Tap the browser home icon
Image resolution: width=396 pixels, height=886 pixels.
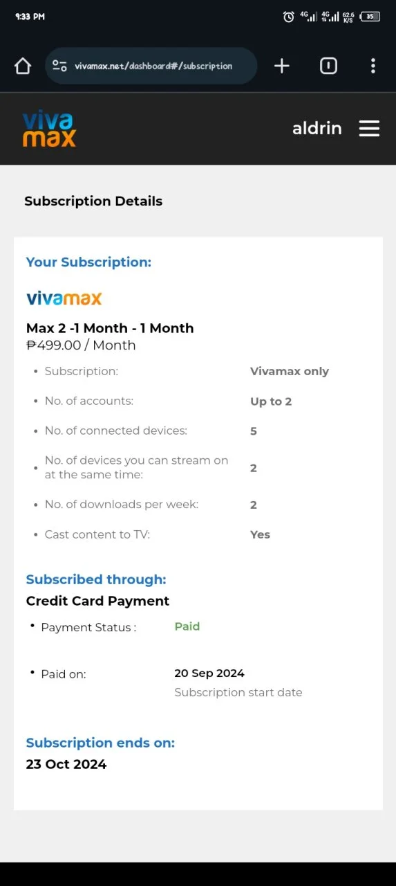tap(23, 66)
